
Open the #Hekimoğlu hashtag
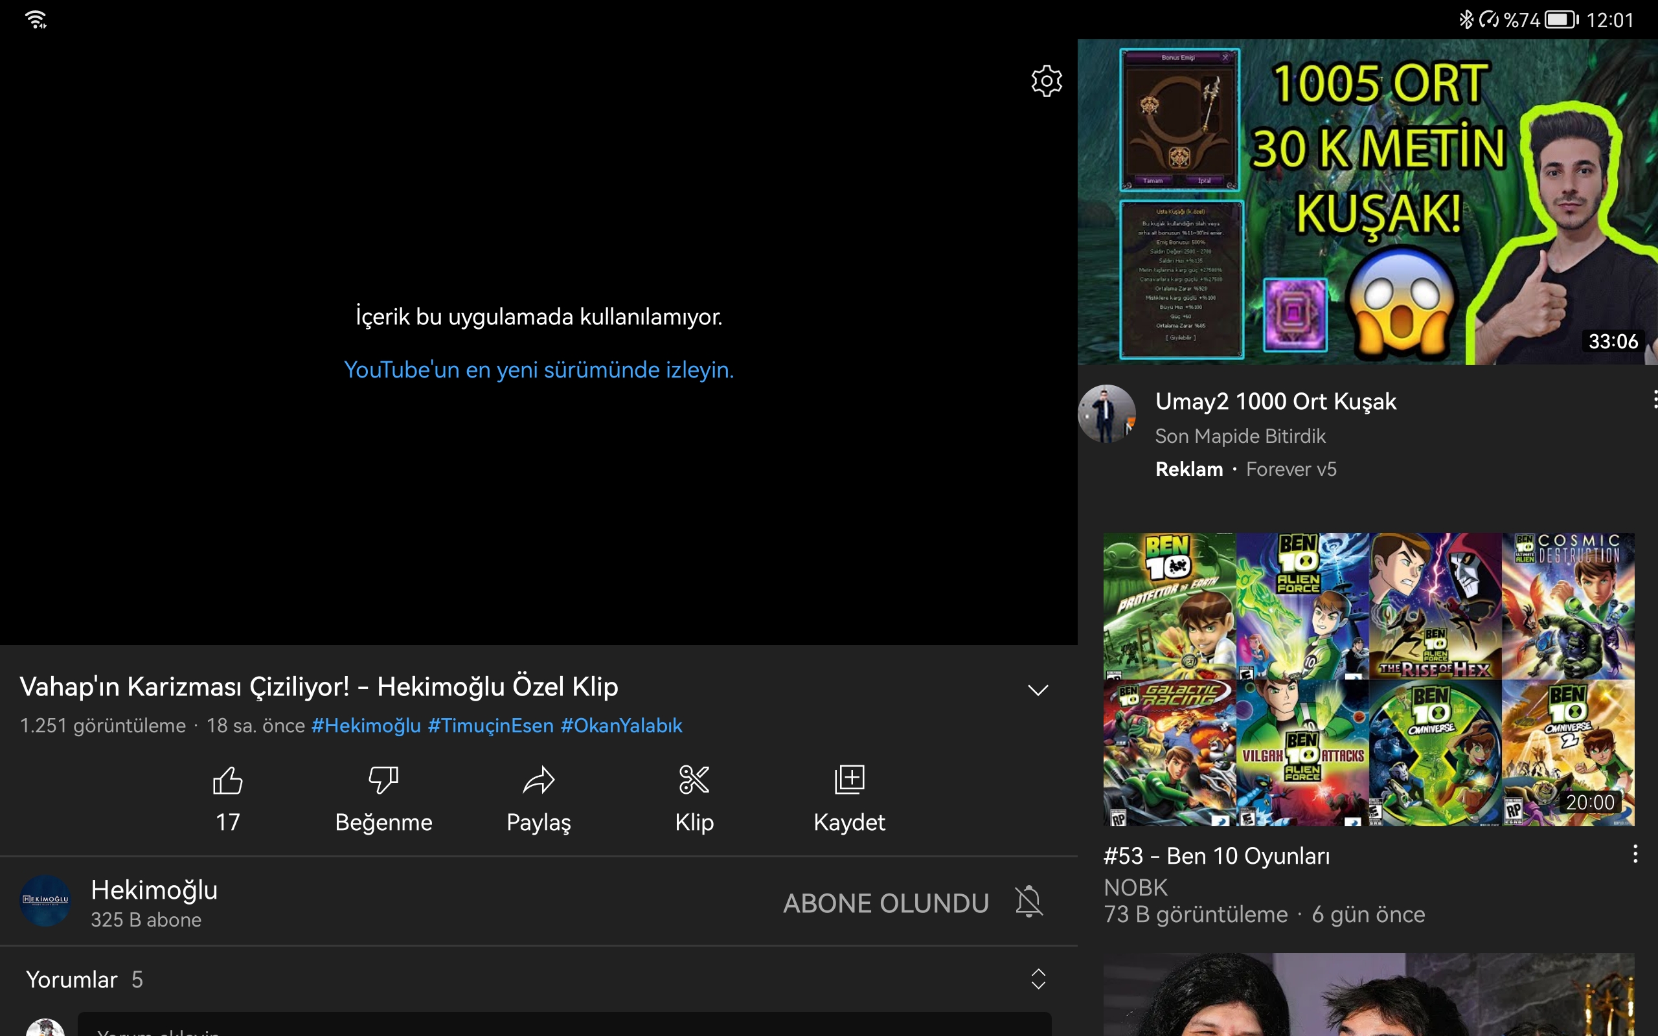click(366, 726)
